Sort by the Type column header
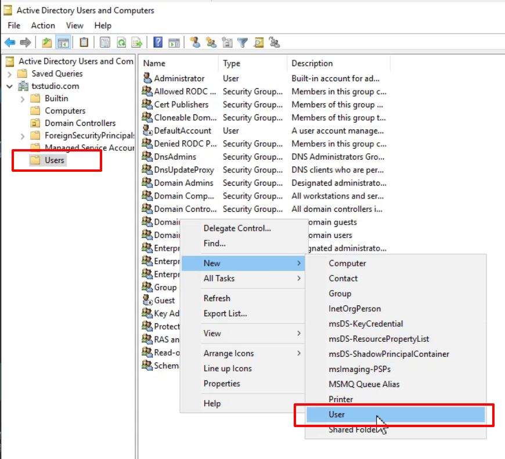Screen dimensions: 505x459 [253, 63]
